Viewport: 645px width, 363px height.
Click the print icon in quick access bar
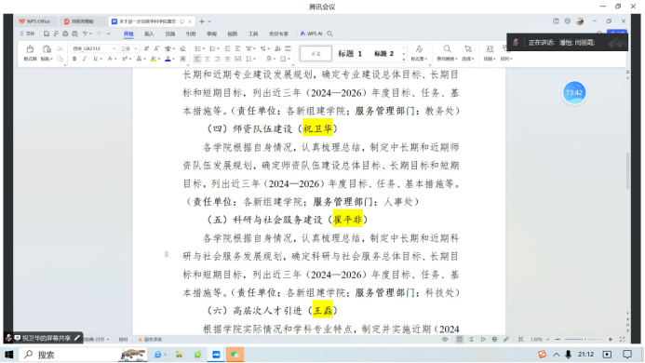point(65,34)
